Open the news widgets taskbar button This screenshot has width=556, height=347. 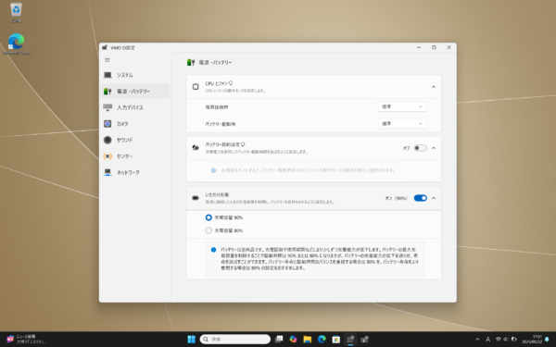(26, 340)
